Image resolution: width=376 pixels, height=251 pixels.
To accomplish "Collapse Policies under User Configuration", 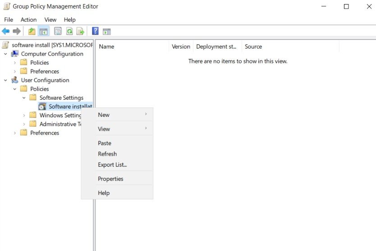I will point(15,89).
